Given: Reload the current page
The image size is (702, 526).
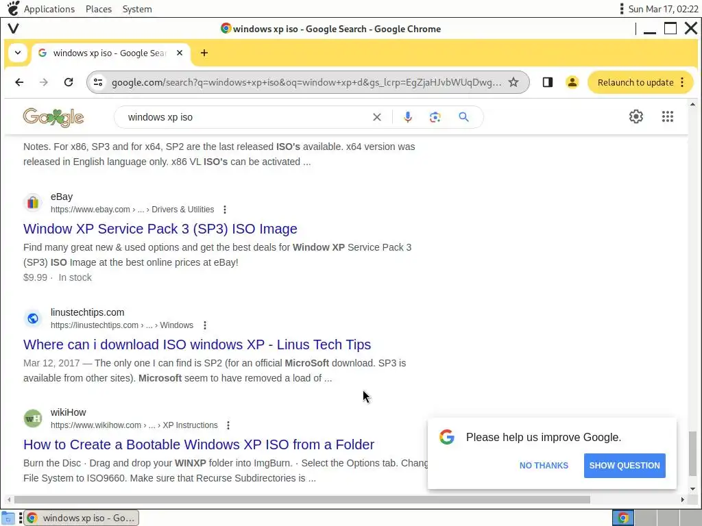Looking at the screenshot, I should [68, 82].
